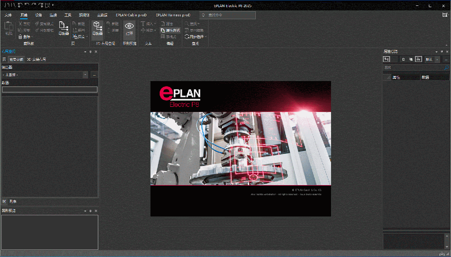Switch to the 3D mounting layout tab
The width and height of the screenshot is (451, 257).
[36, 59]
